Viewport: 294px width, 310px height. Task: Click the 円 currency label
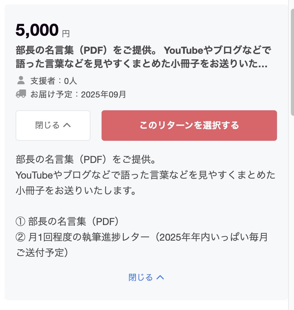tap(66, 34)
